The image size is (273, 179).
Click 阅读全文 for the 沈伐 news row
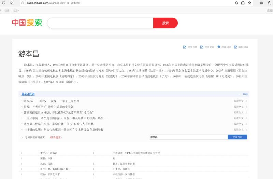[x=239, y=124]
